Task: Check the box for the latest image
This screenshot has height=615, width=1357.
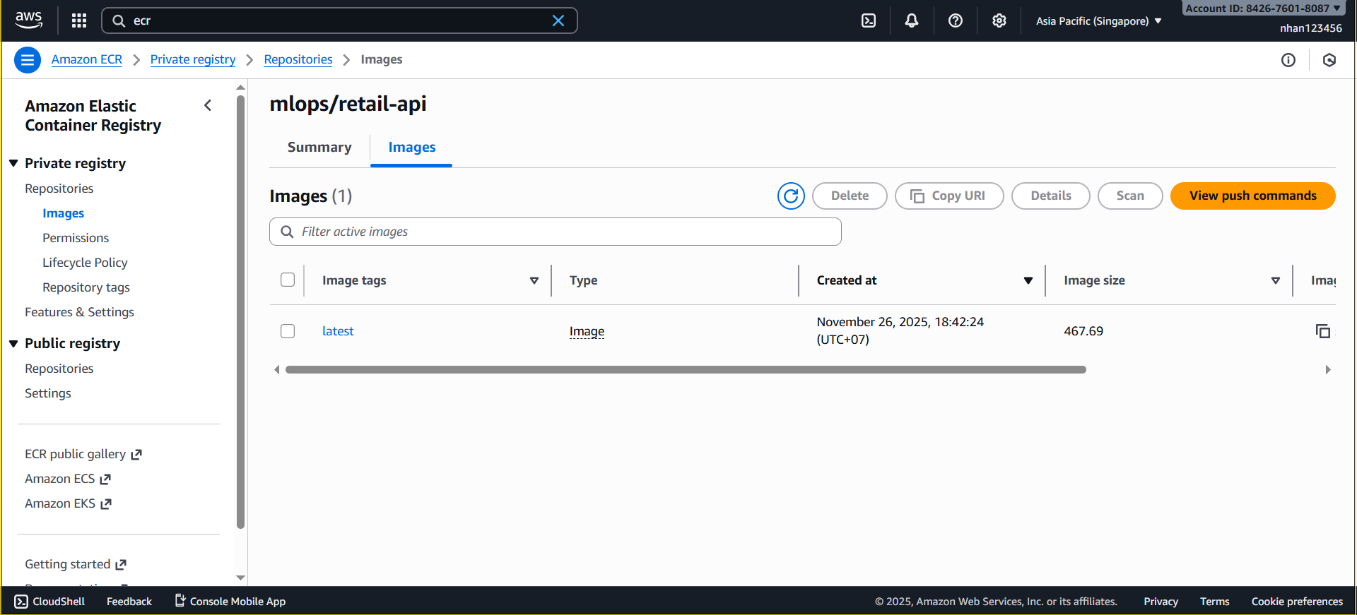Action: 288,331
